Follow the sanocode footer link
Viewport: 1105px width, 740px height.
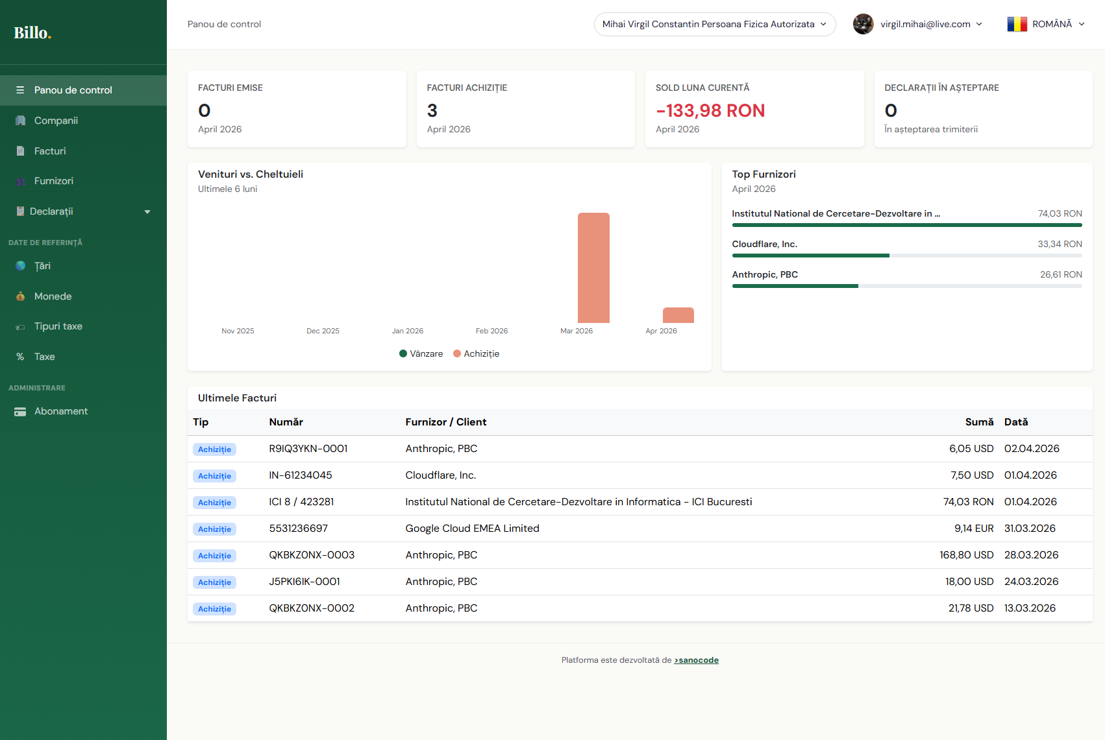click(696, 660)
